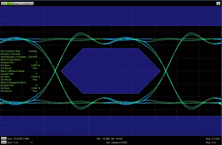Click the Eye Diagram label in status bar
This screenshot has height=145, width=222.
pyautogui.click(x=117, y=142)
